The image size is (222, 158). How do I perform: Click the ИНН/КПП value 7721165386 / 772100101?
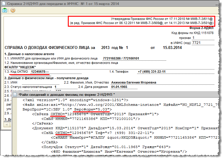(x=121, y=58)
